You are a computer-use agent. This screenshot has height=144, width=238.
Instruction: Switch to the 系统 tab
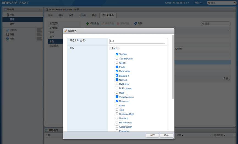pos(50,15)
